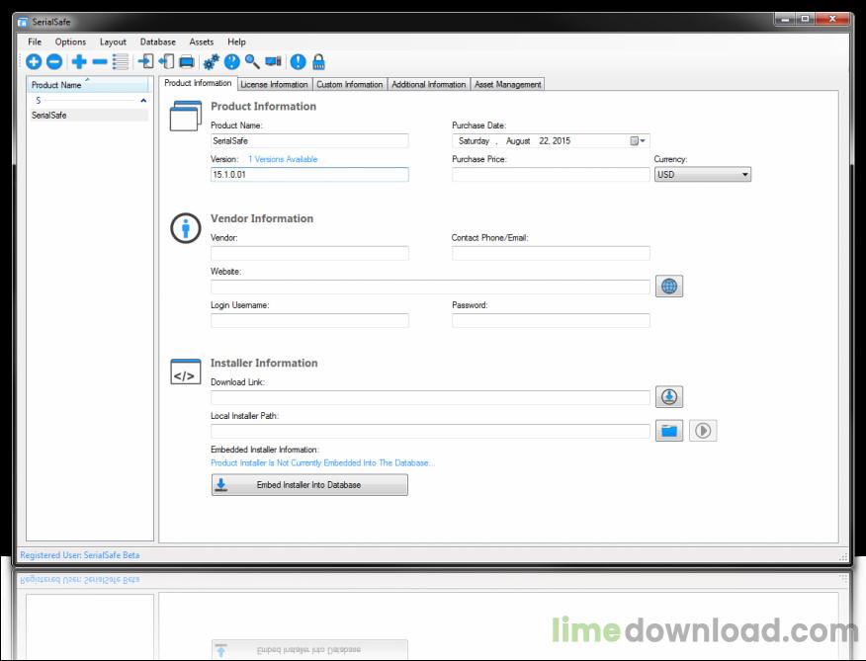Click the printer icon in the toolbar
Image resolution: width=866 pixels, height=661 pixels.
click(187, 62)
